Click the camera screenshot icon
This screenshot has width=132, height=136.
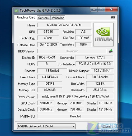pyautogui.click(x=113, y=17)
